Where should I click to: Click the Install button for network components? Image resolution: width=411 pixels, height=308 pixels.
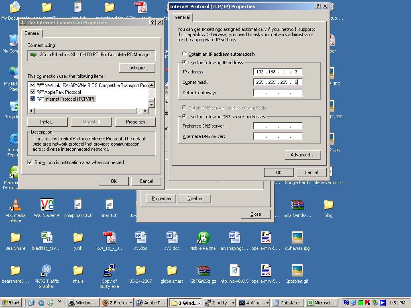pyautogui.click(x=47, y=122)
